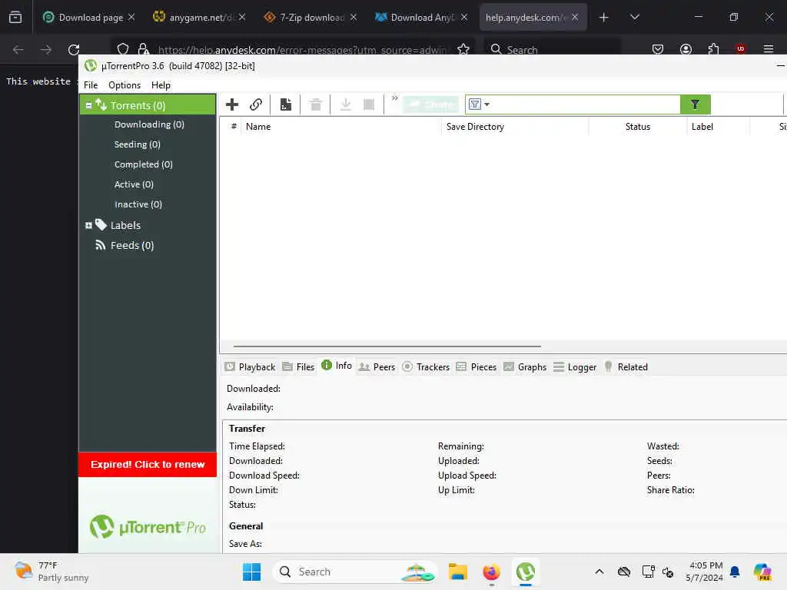Open File Explorer from taskbar

click(458, 572)
